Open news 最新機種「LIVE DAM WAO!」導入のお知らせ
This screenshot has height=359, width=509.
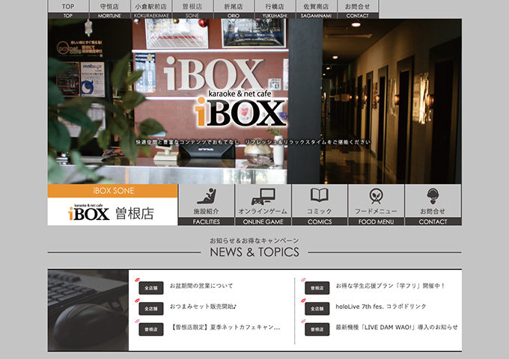pyautogui.click(x=397, y=328)
